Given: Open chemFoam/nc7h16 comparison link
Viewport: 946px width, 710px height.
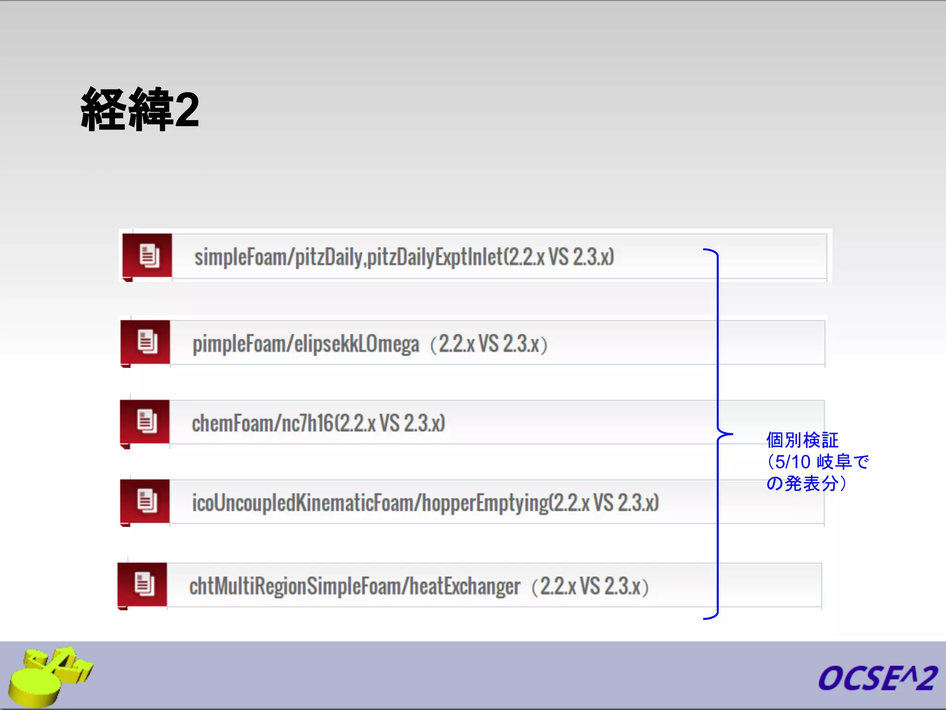Looking at the screenshot, I should (x=318, y=423).
